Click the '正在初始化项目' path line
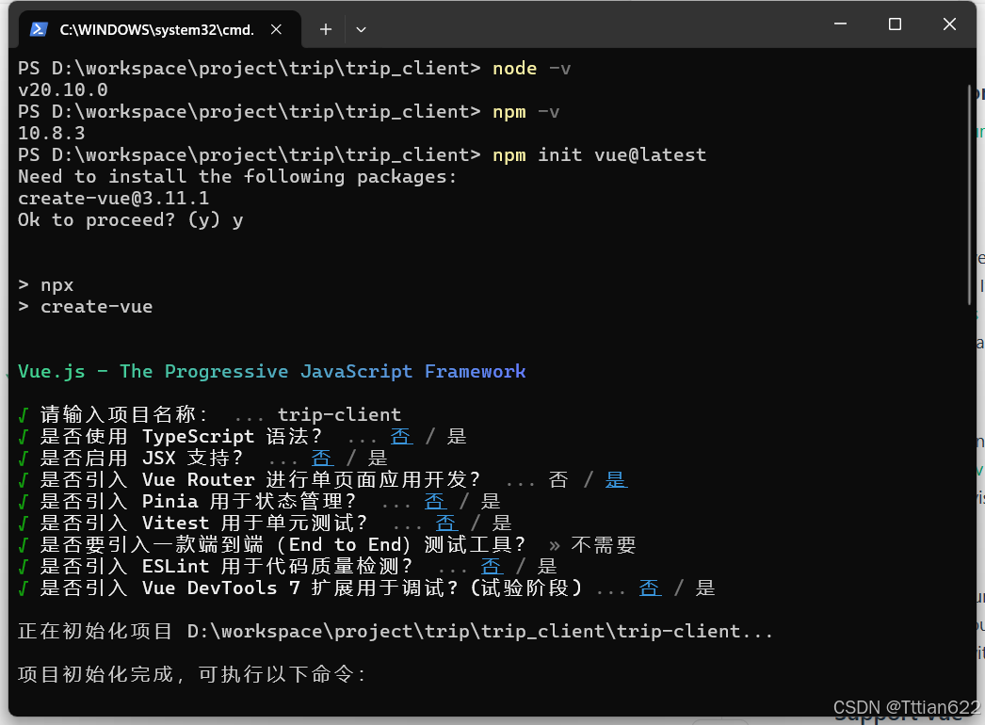Image resolution: width=985 pixels, height=725 pixels. (396, 632)
